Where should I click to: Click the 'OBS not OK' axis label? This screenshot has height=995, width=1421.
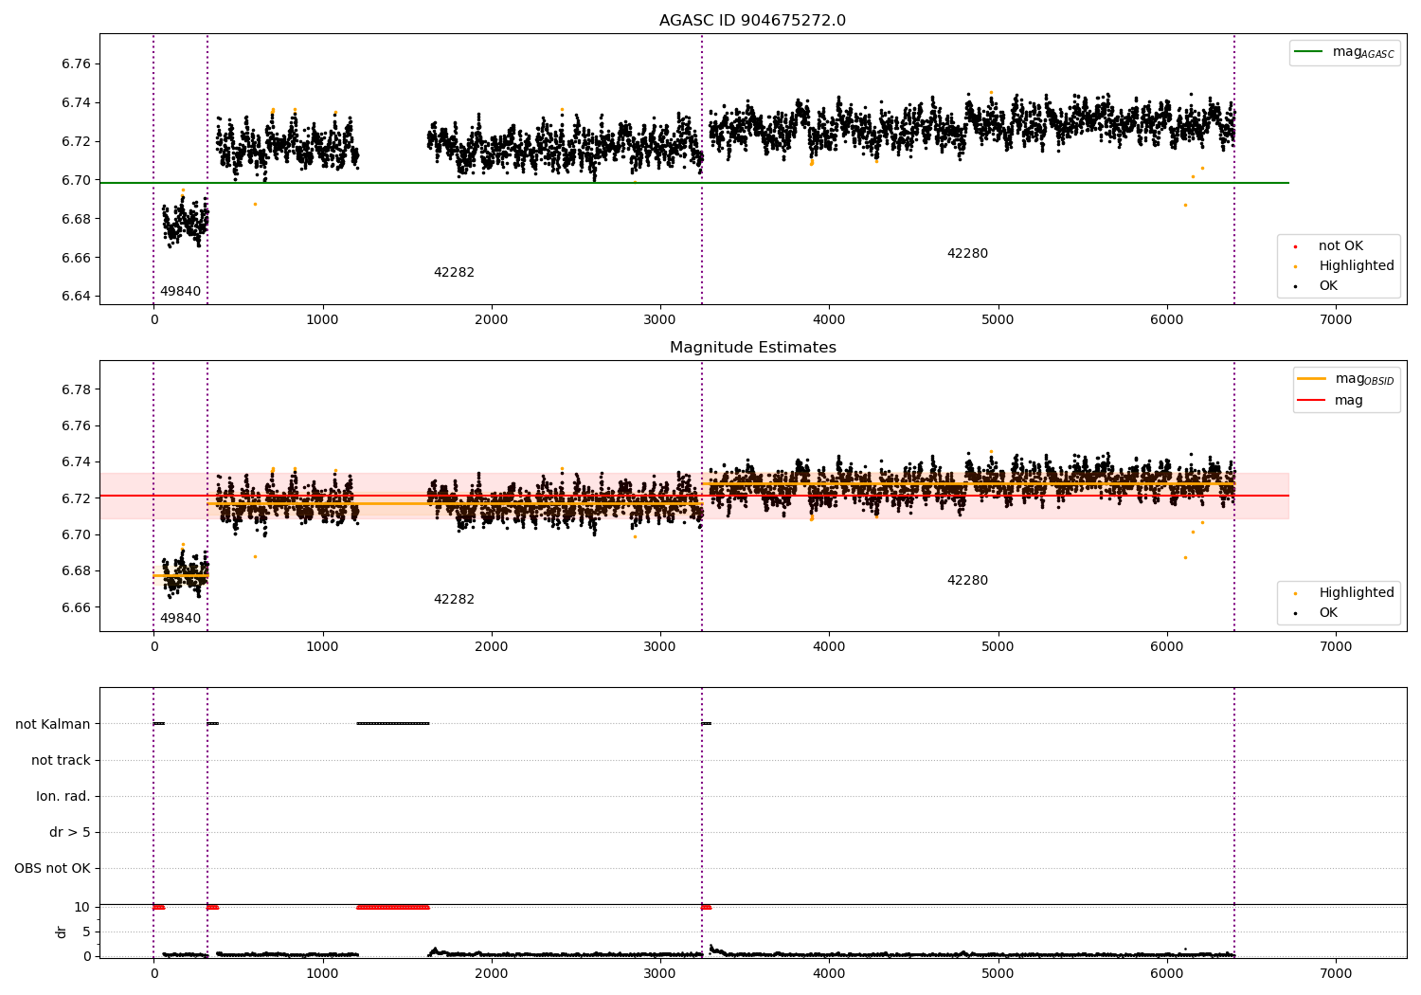[x=53, y=868]
